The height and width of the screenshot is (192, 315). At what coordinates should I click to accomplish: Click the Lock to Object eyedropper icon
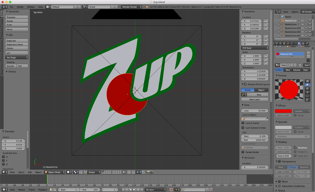click(267, 119)
